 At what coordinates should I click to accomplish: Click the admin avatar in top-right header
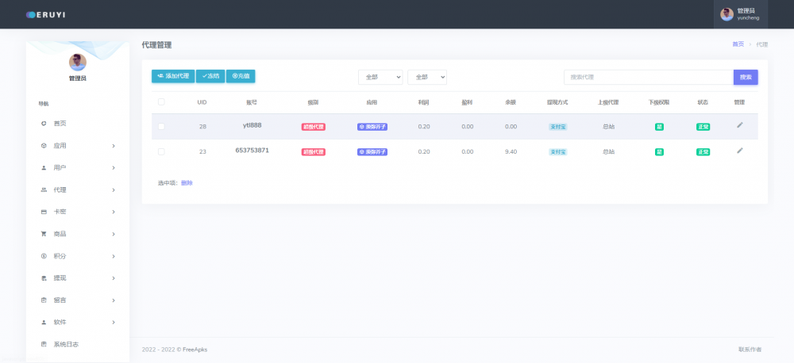(x=727, y=14)
